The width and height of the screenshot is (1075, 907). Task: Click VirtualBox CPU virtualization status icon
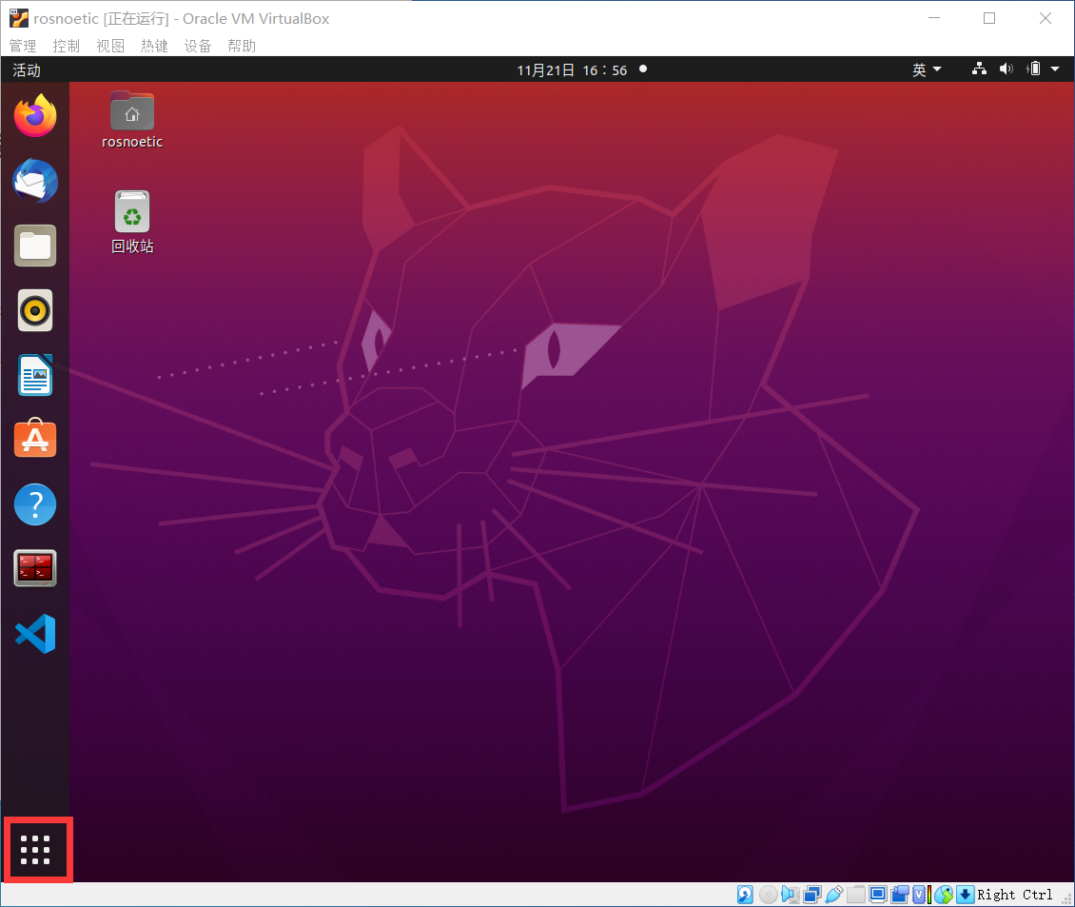point(921,895)
